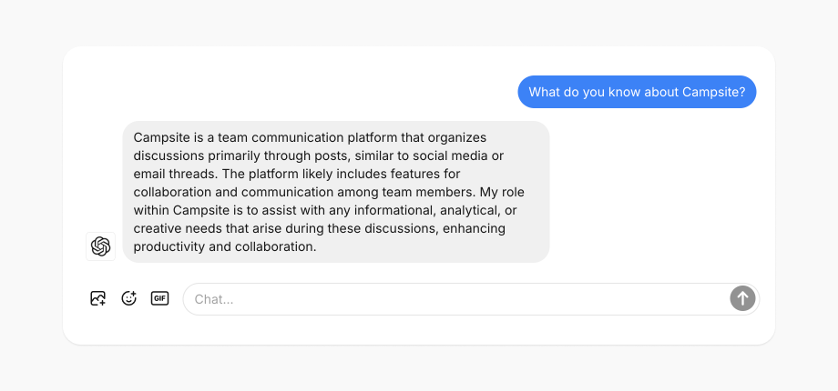Click reply line starting "email threads. The platform"
Viewport: 838px width, 391px height.
(297, 174)
